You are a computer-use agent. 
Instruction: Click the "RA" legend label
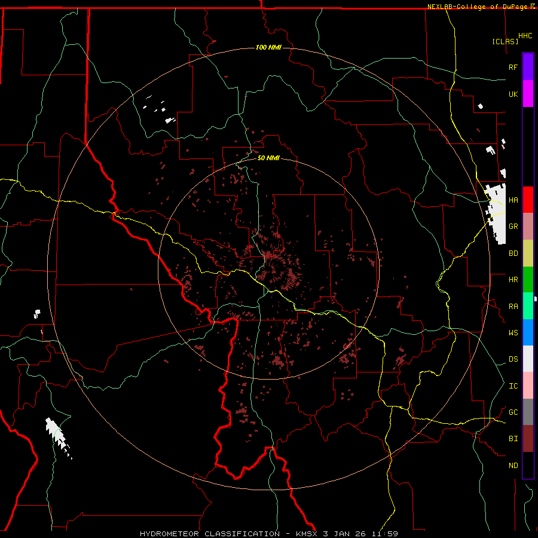click(513, 307)
